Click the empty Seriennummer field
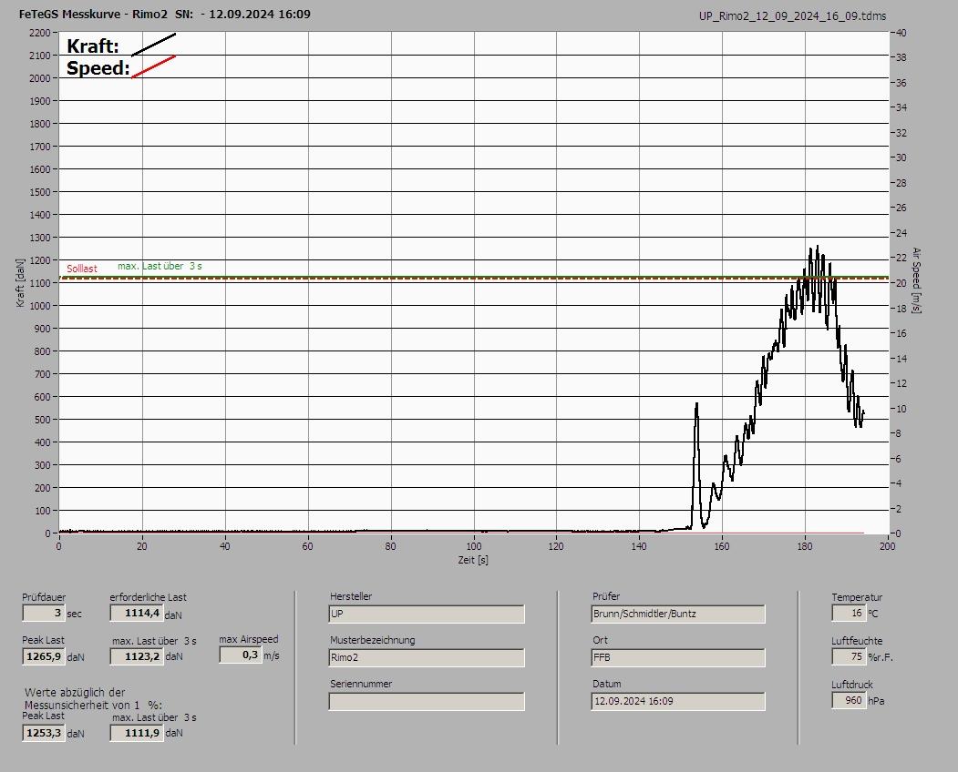The image size is (958, 772). pos(427,702)
